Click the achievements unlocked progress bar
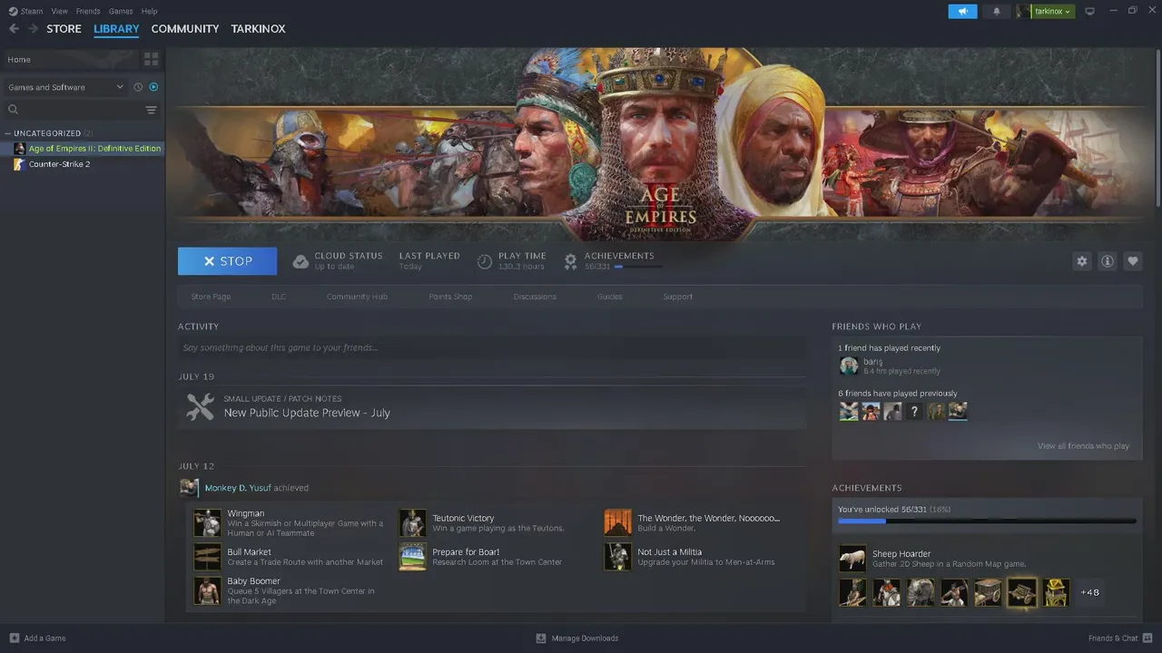The width and height of the screenshot is (1162, 653). (987, 521)
